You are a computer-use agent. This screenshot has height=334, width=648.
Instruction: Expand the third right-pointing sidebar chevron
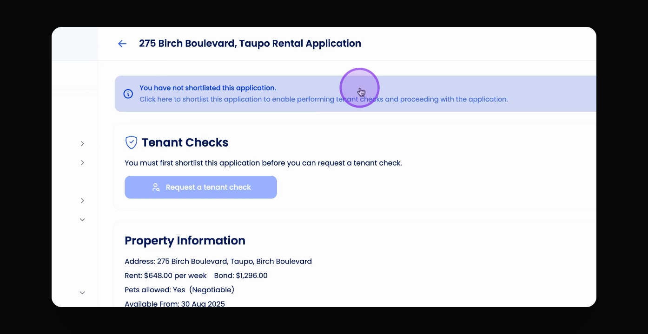pyautogui.click(x=82, y=201)
